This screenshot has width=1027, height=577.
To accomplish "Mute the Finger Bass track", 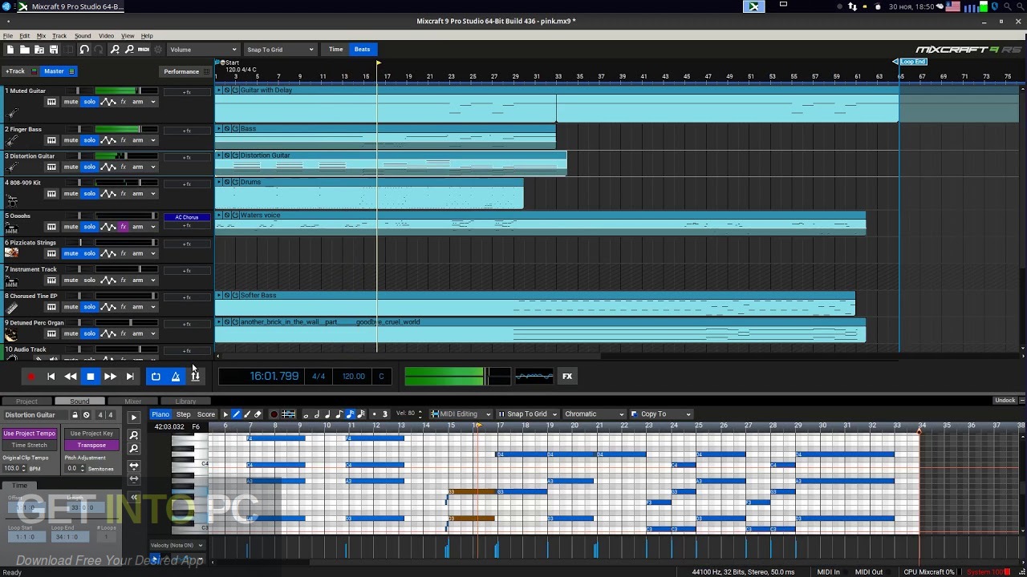I will coord(72,139).
